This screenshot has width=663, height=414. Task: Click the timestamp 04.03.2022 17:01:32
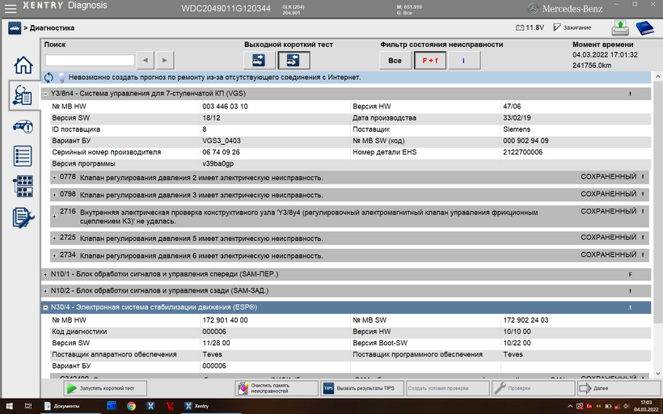click(605, 55)
